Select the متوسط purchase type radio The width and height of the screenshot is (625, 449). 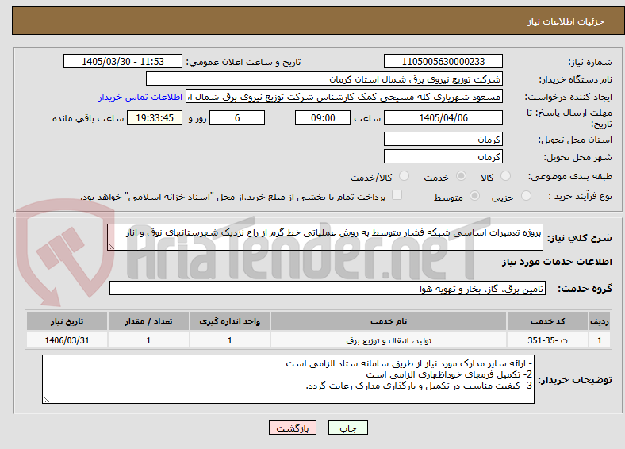tap(475, 195)
